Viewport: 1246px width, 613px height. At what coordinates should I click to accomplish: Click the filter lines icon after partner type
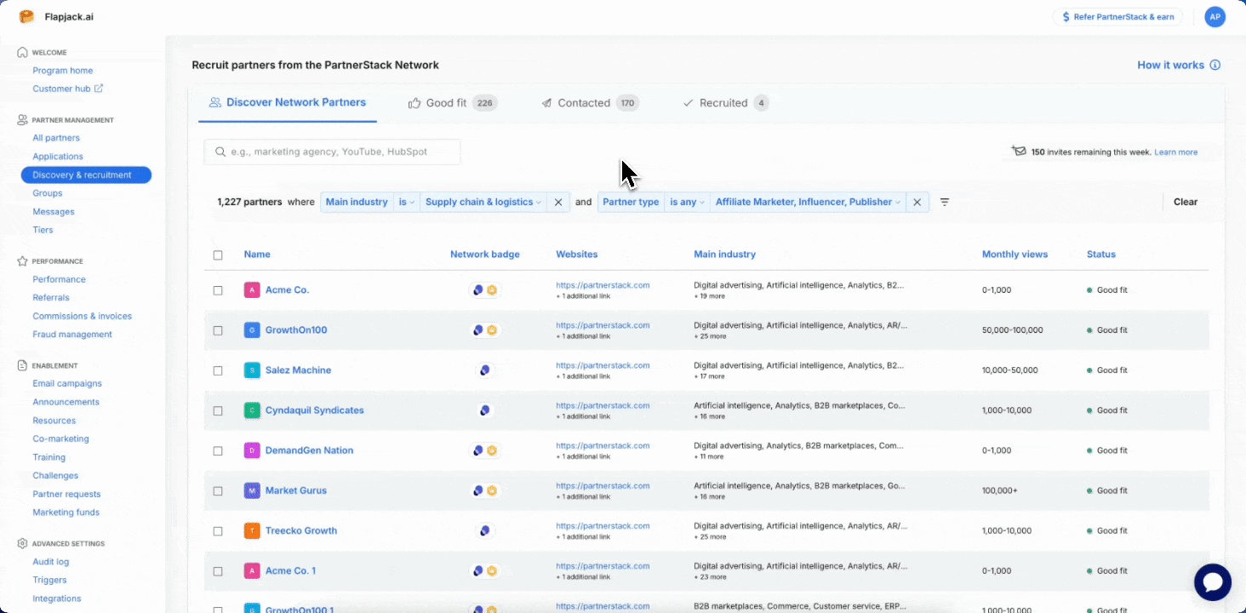pyautogui.click(x=945, y=202)
